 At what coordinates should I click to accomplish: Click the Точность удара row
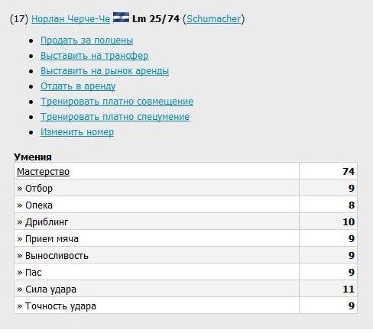click(x=186, y=306)
